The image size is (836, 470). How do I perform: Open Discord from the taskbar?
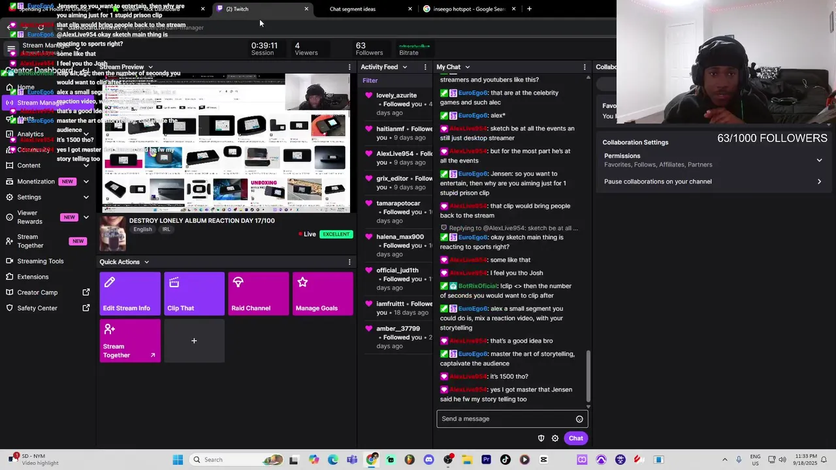428,460
